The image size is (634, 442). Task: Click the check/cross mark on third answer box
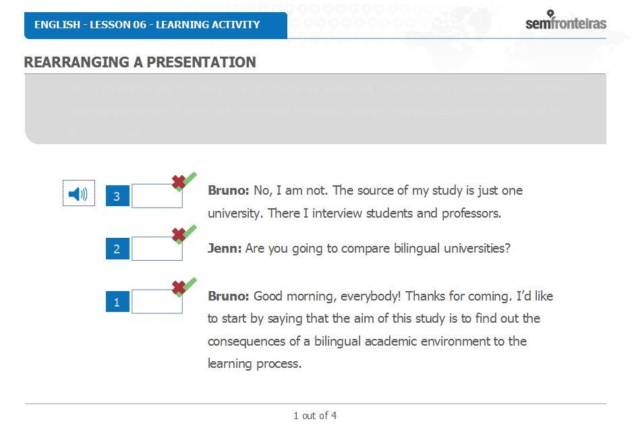click(x=184, y=287)
